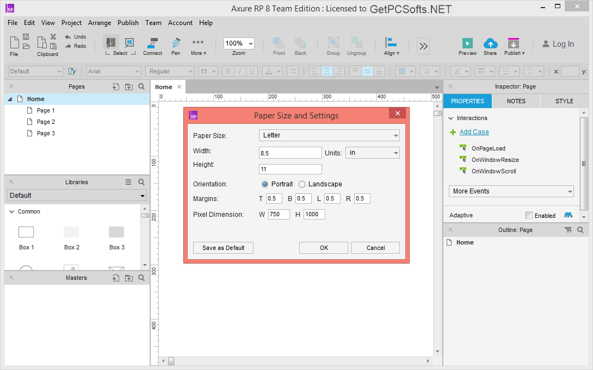Click the Share cloud icon
Image resolution: width=593 pixels, height=370 pixels.
click(490, 43)
